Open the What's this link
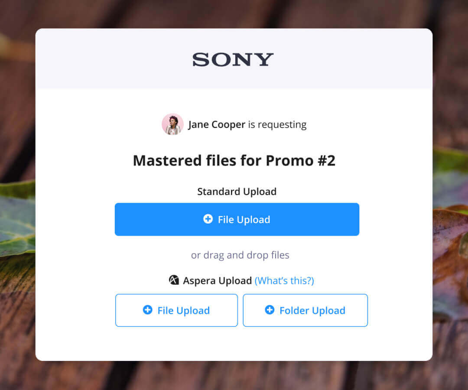Screen dimensions: 468x390 tap(284, 281)
